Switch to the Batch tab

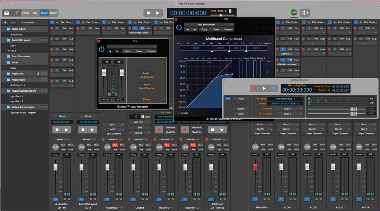53,13
